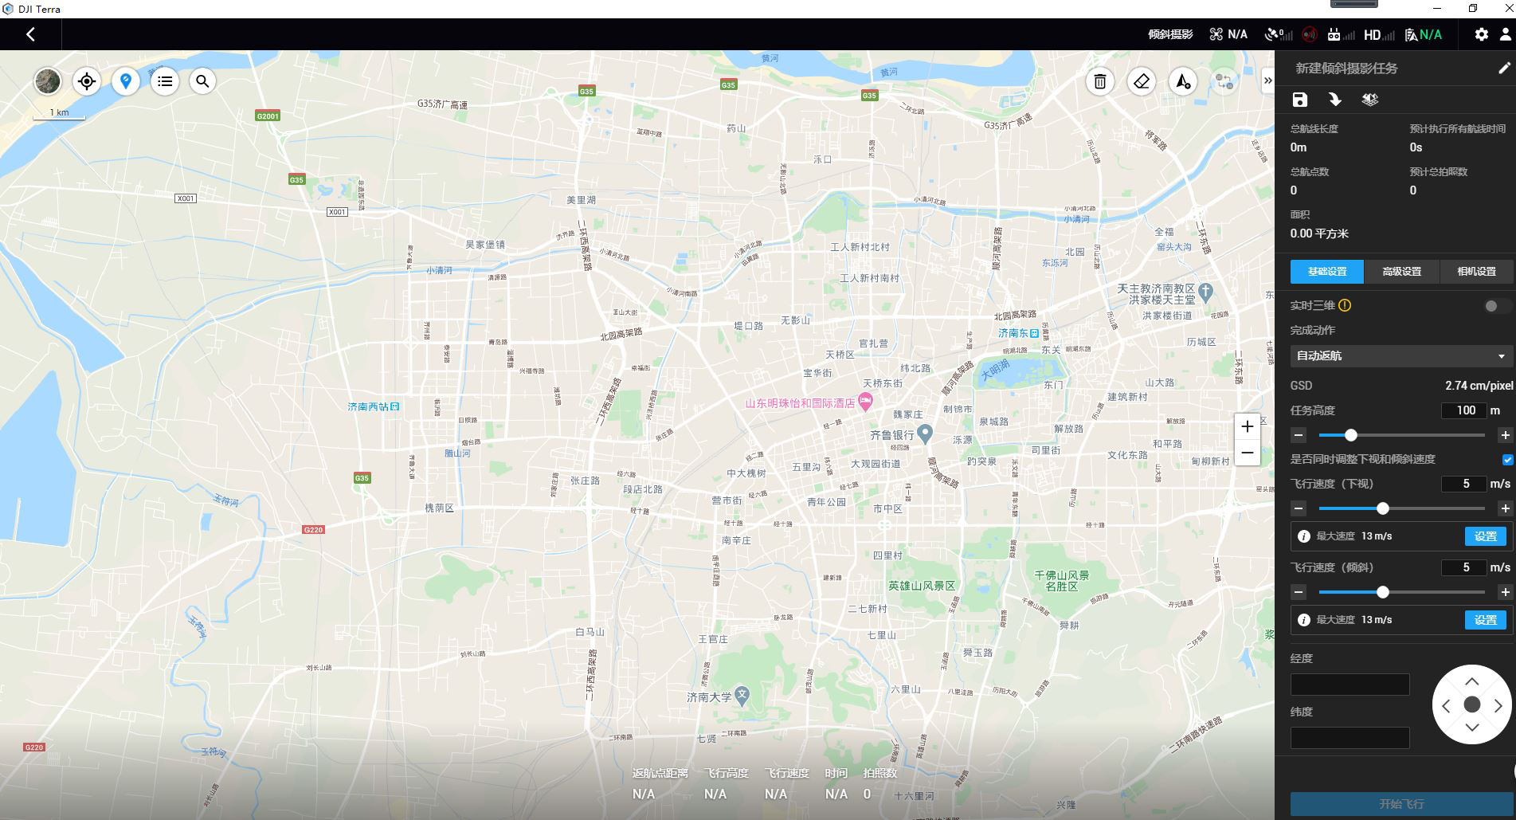
Task: Click the red obstacle sensing icon
Action: pyautogui.click(x=1309, y=34)
